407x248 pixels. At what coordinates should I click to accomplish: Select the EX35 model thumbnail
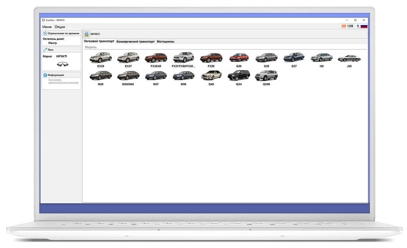point(101,60)
